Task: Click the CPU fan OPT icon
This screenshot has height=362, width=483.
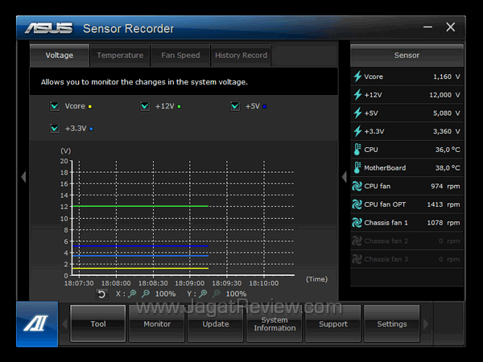Action: (x=357, y=204)
